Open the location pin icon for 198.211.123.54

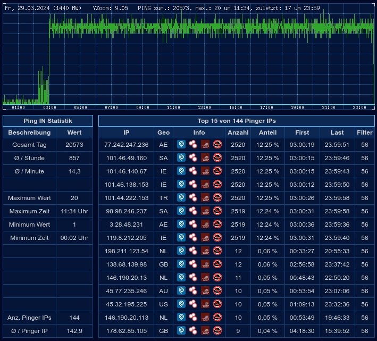(x=181, y=251)
